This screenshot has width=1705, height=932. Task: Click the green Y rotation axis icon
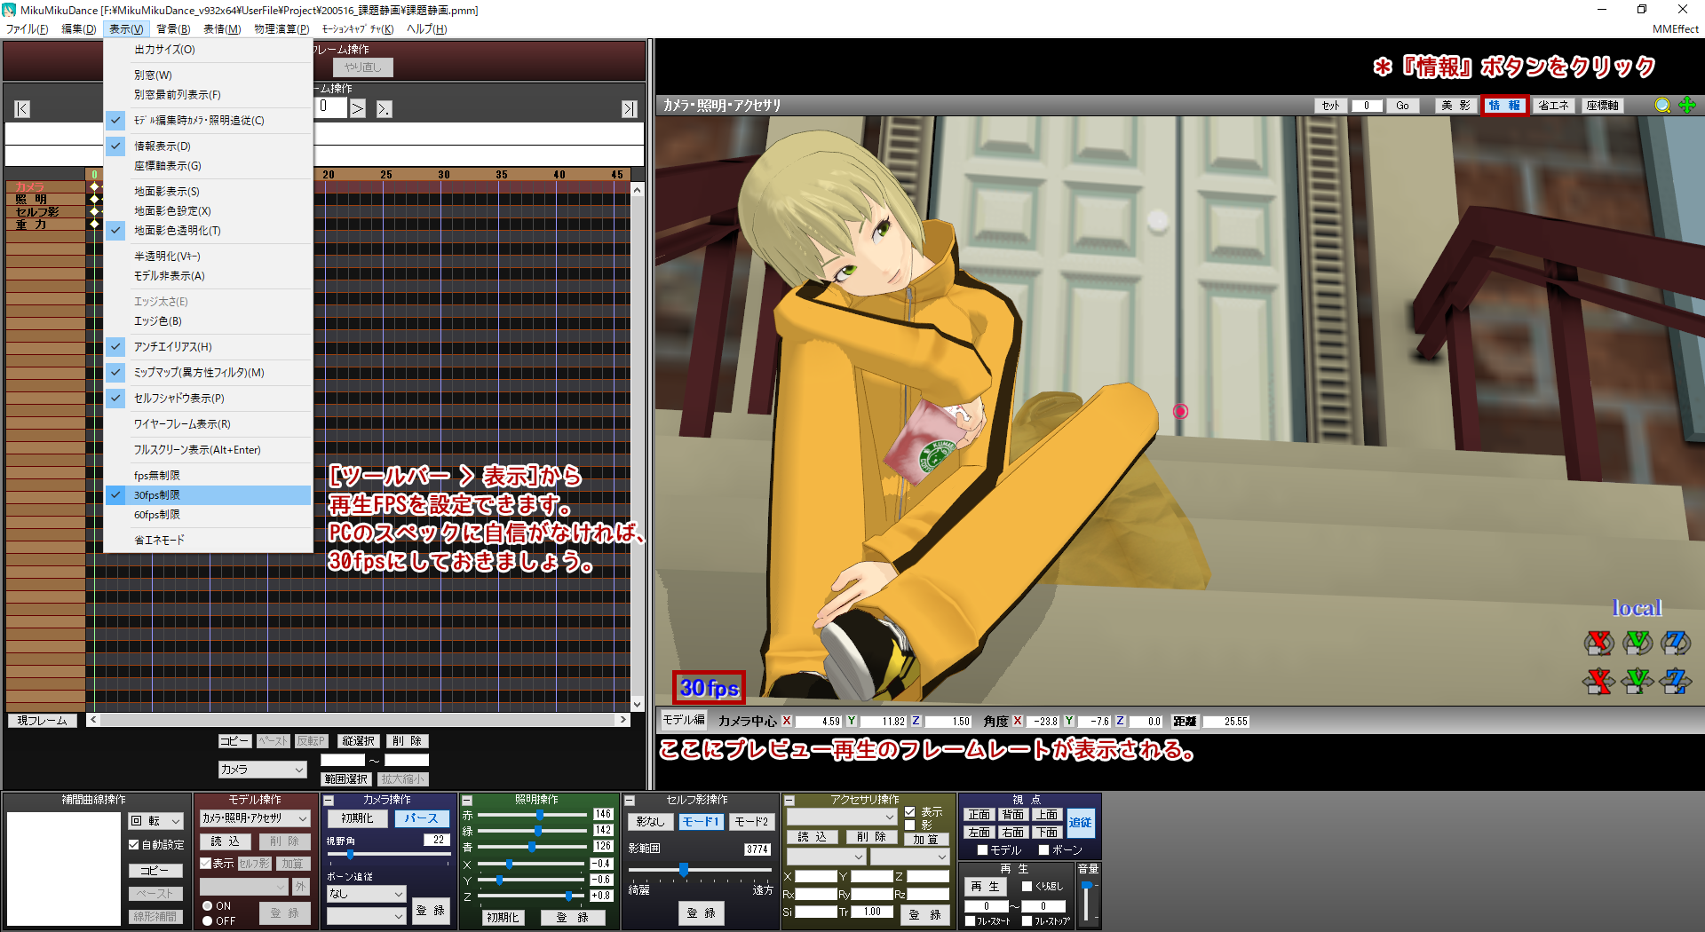[1638, 642]
